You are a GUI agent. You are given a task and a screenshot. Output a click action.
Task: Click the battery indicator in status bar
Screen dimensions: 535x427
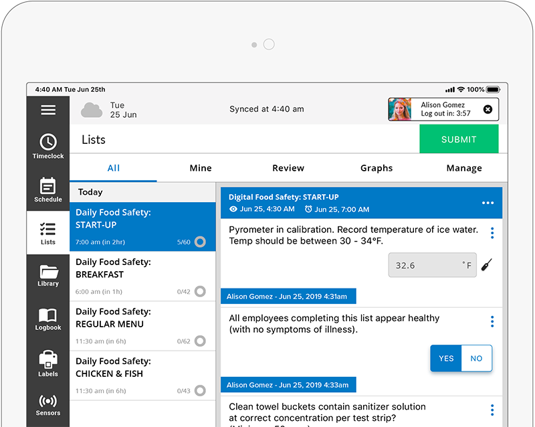tap(493, 90)
